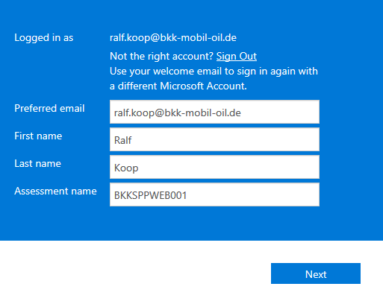
Task: Click the logged-in email address beside 'Logged in as'
Action: pyautogui.click(x=173, y=38)
